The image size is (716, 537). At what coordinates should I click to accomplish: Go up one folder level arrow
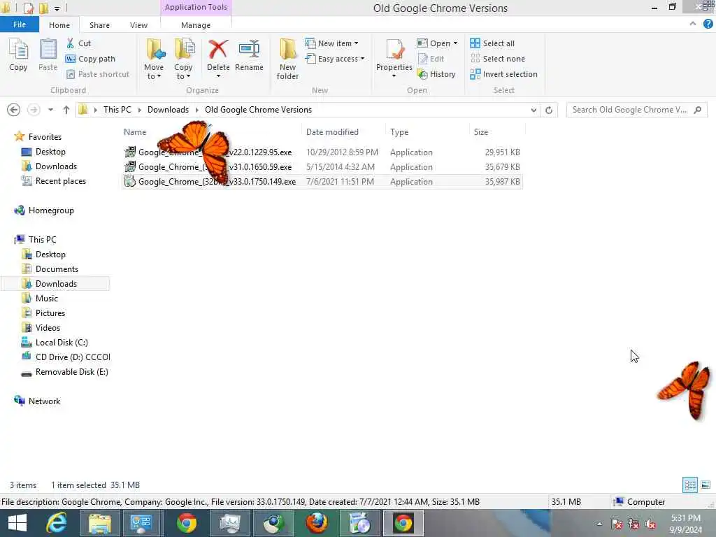[66, 110]
